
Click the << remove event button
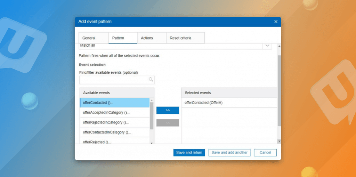click(168, 123)
